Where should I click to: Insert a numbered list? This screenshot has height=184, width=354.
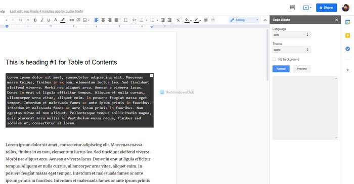(x=152, y=20)
